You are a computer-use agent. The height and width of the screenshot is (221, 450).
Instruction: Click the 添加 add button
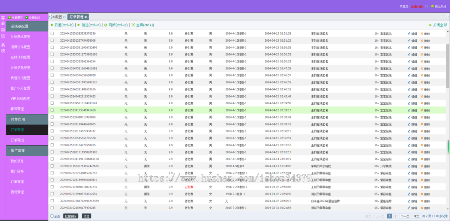pos(87,216)
